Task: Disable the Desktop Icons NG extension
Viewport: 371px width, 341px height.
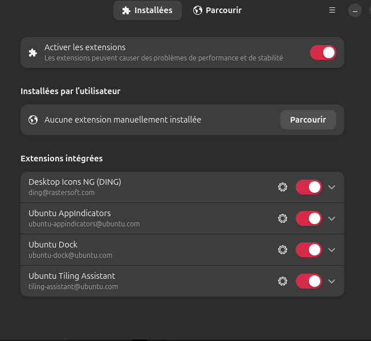Action: click(x=308, y=187)
